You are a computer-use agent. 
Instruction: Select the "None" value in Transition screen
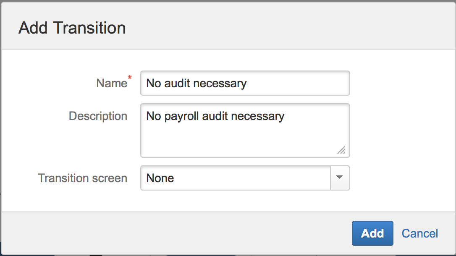point(160,178)
